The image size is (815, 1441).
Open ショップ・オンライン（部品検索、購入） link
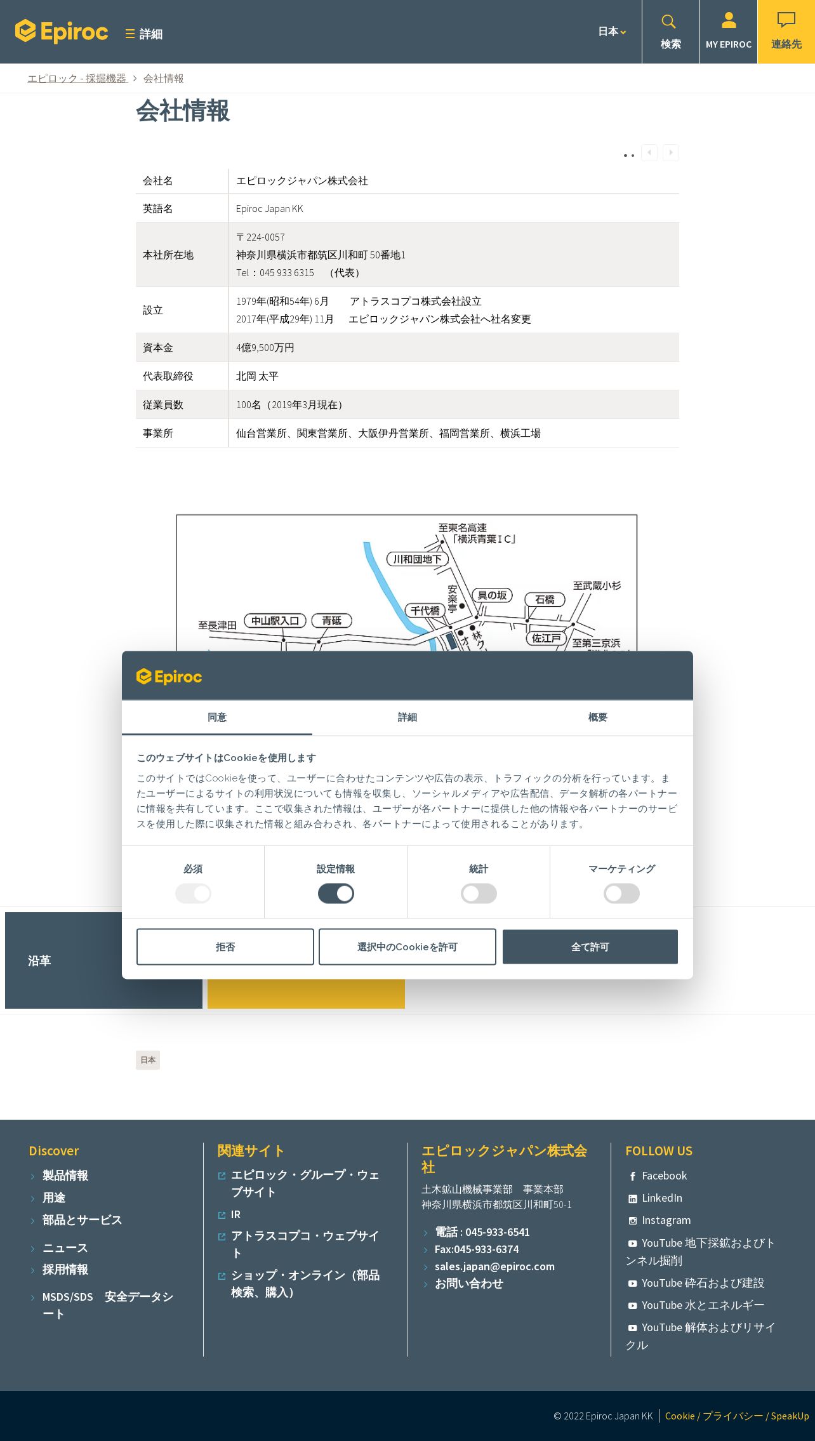[305, 1284]
